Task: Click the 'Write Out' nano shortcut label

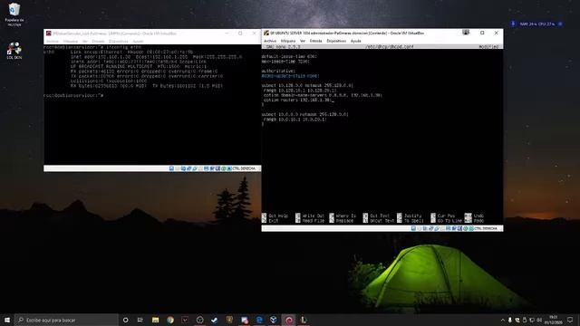Action: 313,216
